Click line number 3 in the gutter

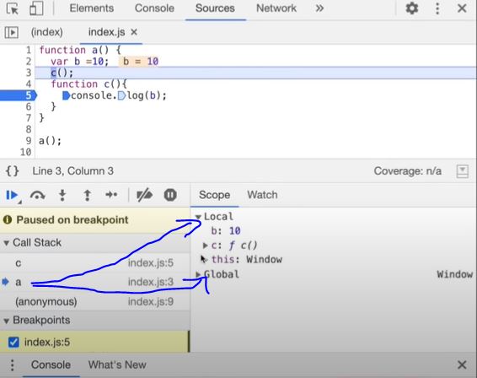tap(29, 73)
